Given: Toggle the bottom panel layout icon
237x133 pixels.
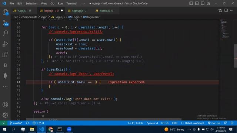Looking at the screenshot, I should pos(197,3).
